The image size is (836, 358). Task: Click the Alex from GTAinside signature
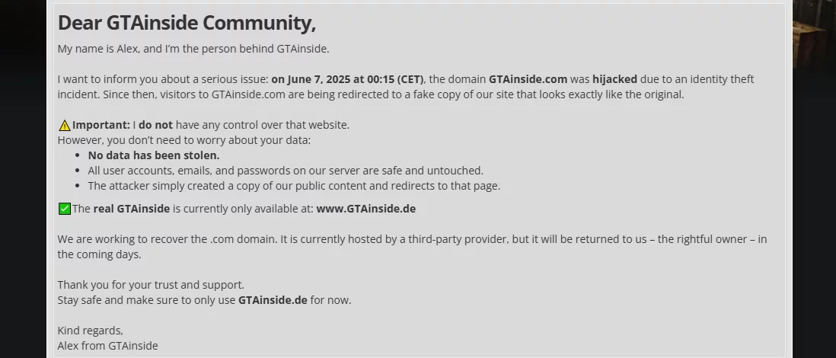click(x=107, y=346)
